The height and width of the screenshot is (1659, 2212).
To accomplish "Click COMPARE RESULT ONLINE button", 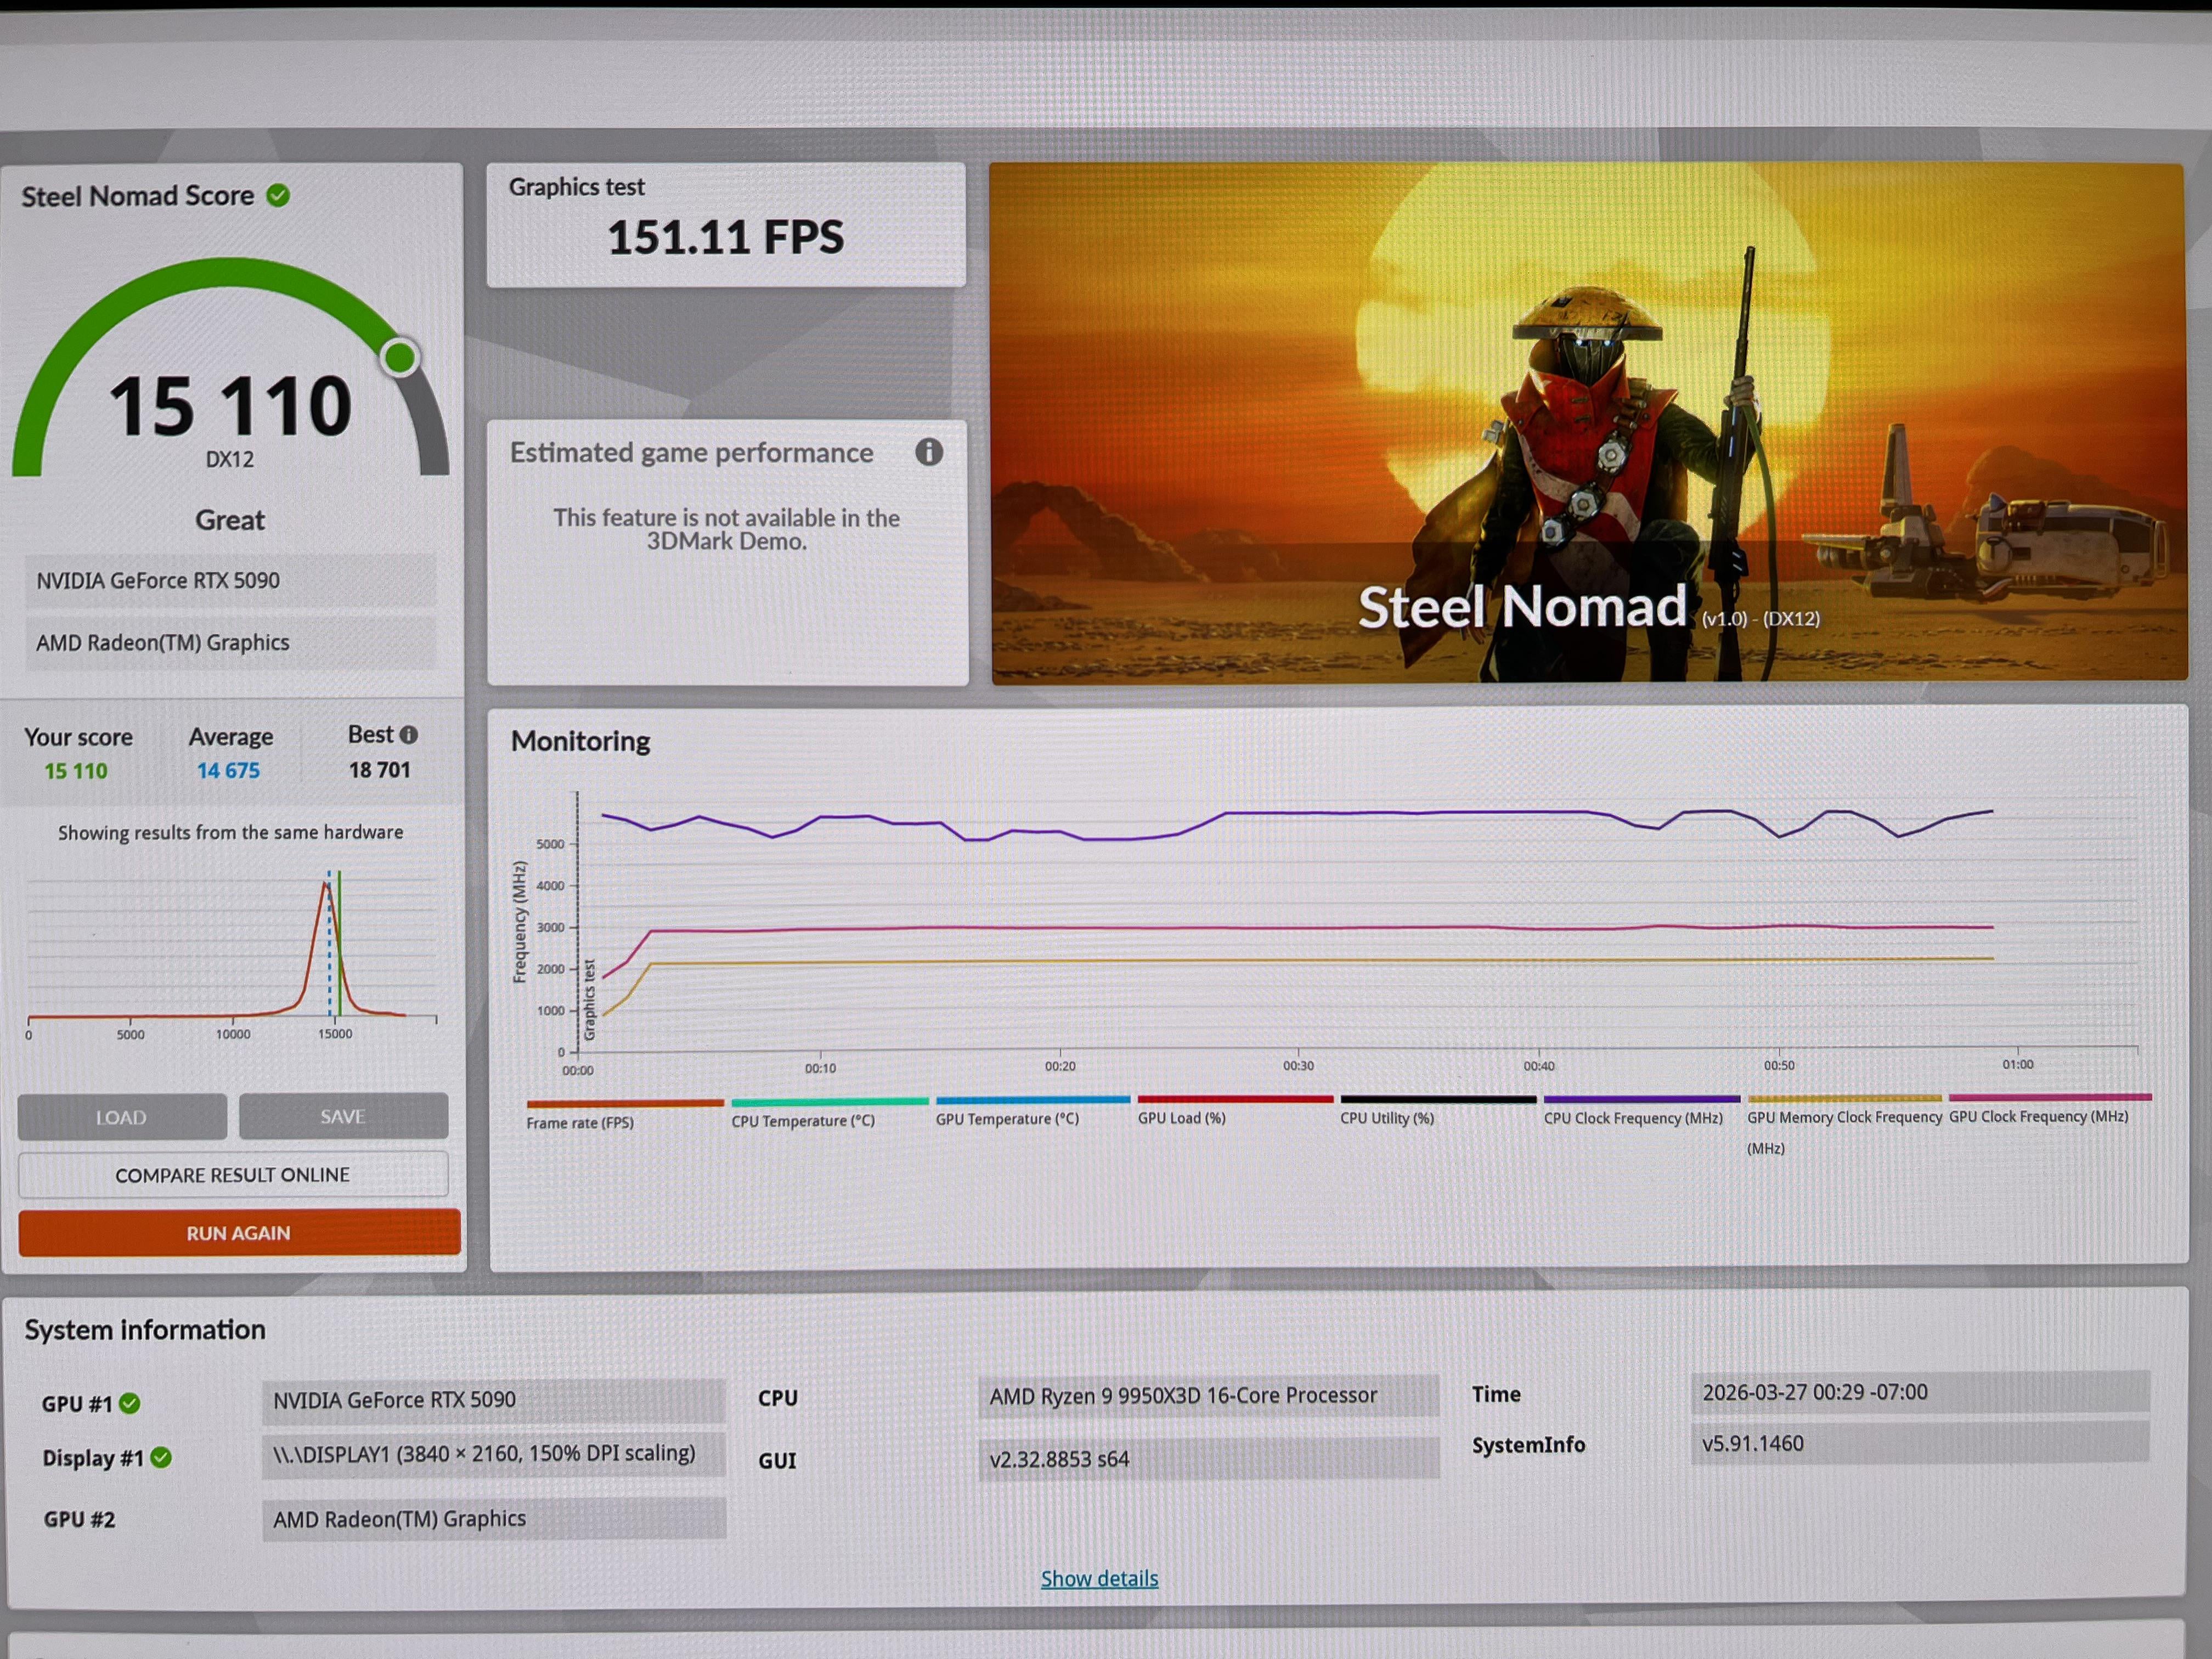I will tap(232, 1175).
